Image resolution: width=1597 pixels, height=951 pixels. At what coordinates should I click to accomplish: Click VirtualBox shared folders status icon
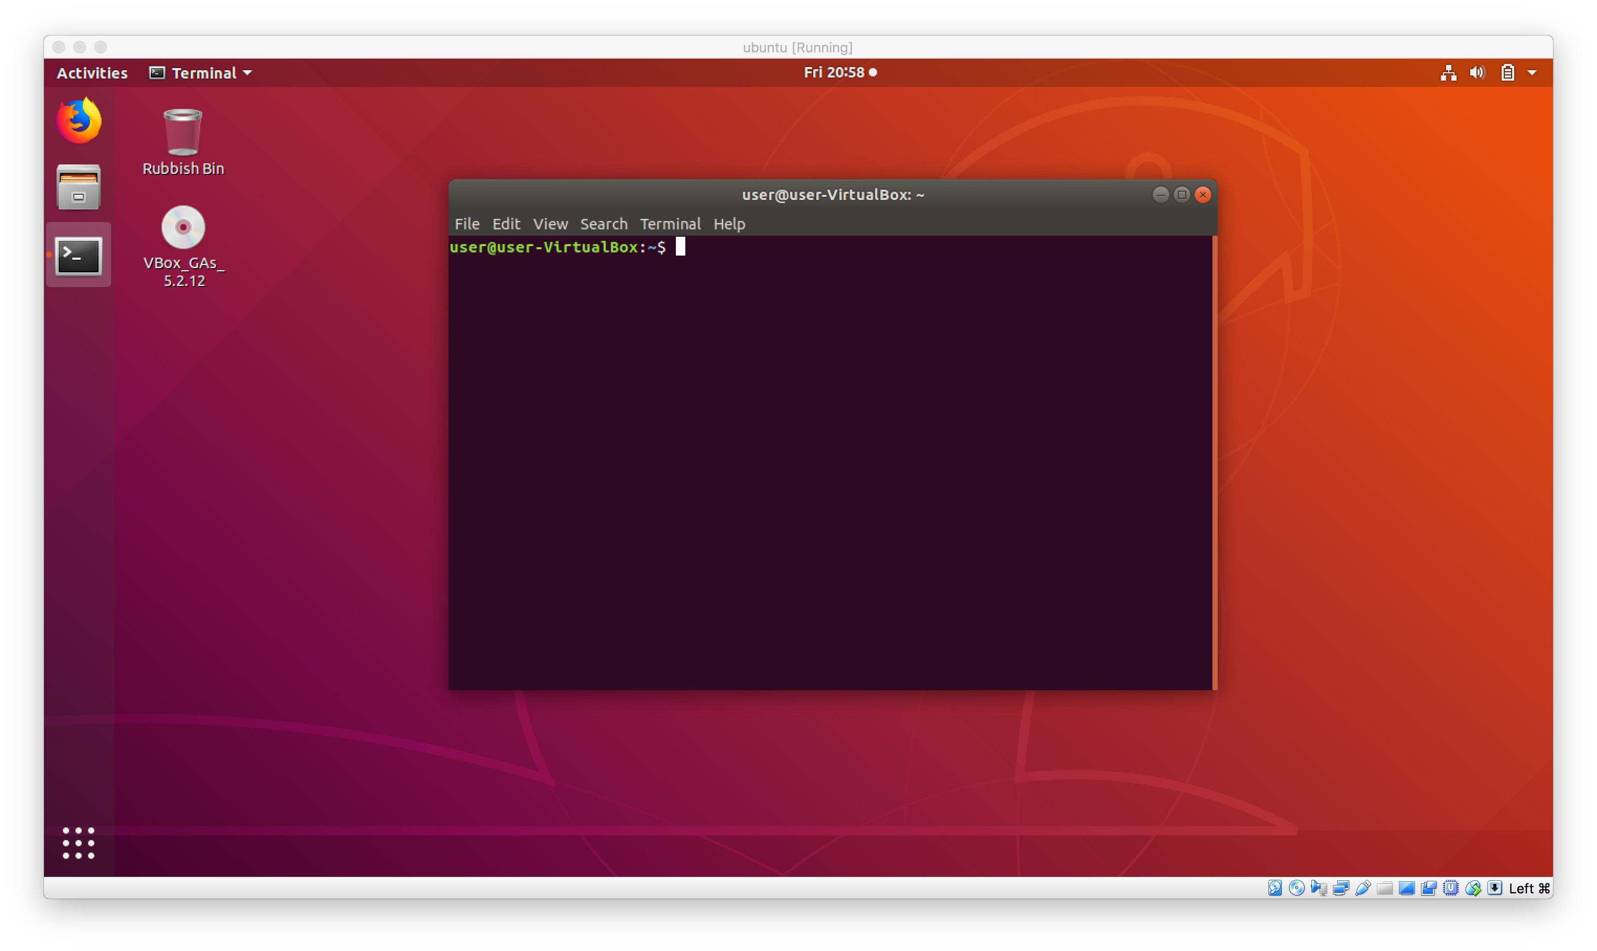pyautogui.click(x=1385, y=888)
